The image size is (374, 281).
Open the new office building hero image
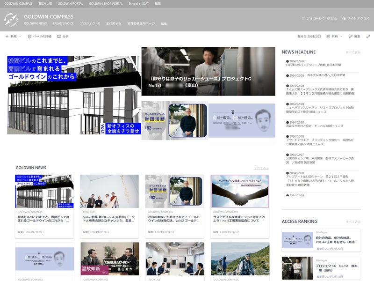[x=74, y=95]
